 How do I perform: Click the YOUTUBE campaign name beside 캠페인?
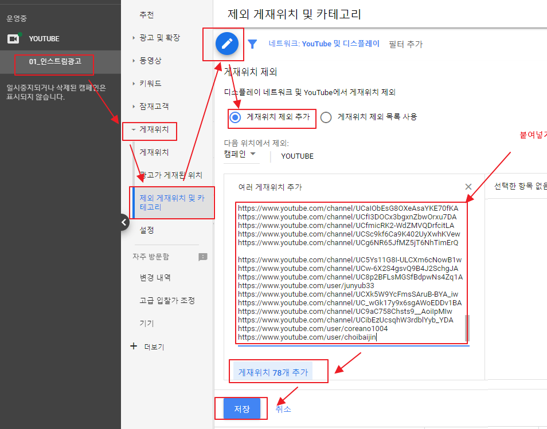click(297, 156)
